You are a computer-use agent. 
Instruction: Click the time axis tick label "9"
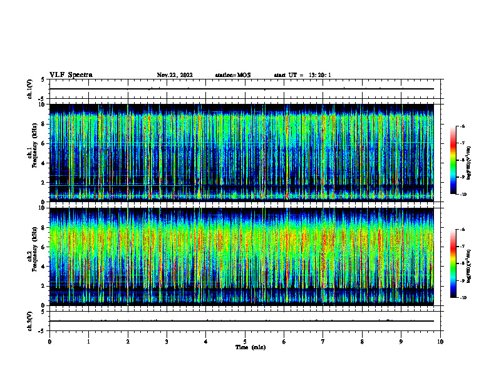click(x=401, y=342)
